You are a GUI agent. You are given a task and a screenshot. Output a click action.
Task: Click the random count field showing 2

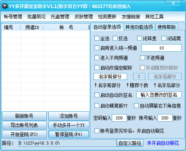coord(139,76)
